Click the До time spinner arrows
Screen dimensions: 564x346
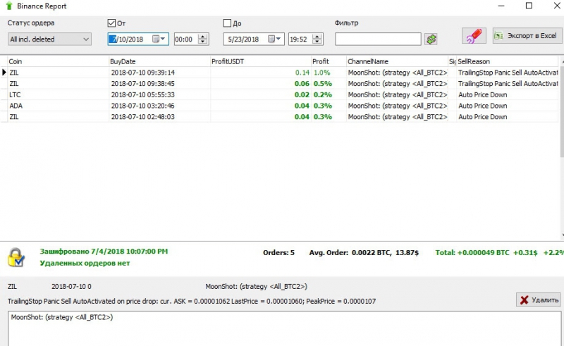(317, 39)
